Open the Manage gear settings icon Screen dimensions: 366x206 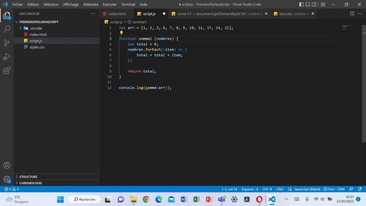pyautogui.click(x=7, y=179)
